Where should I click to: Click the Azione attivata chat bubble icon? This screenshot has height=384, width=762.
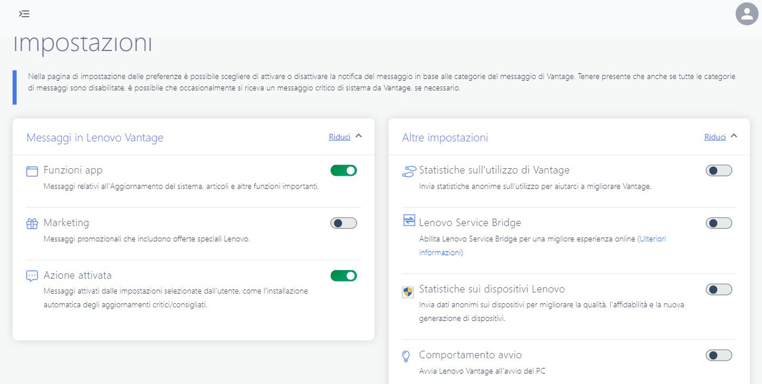click(x=32, y=276)
